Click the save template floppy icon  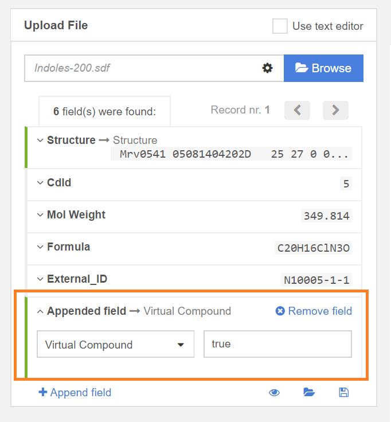pyautogui.click(x=343, y=393)
